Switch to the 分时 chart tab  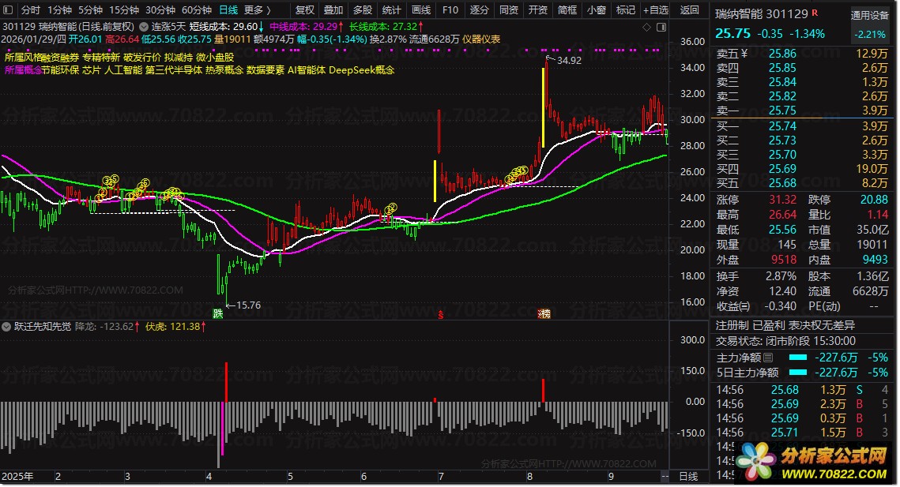point(30,10)
